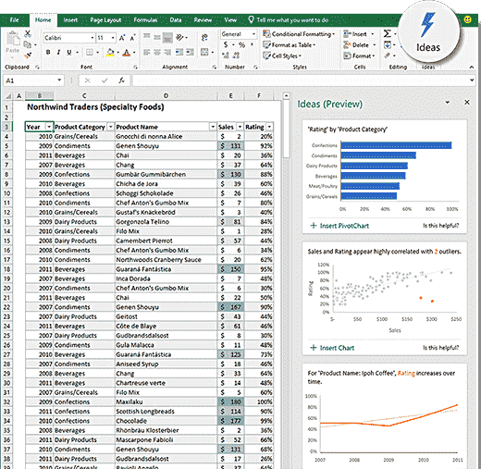
Task: Click the Copy icon in Clipboard group
Action: 28,44
